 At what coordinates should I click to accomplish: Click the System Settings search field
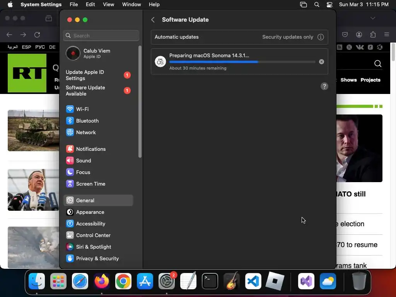coord(101,36)
